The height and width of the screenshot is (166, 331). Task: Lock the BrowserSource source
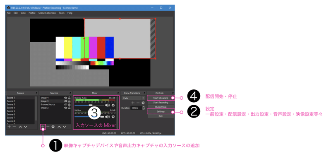pyautogui.click(x=69, y=105)
